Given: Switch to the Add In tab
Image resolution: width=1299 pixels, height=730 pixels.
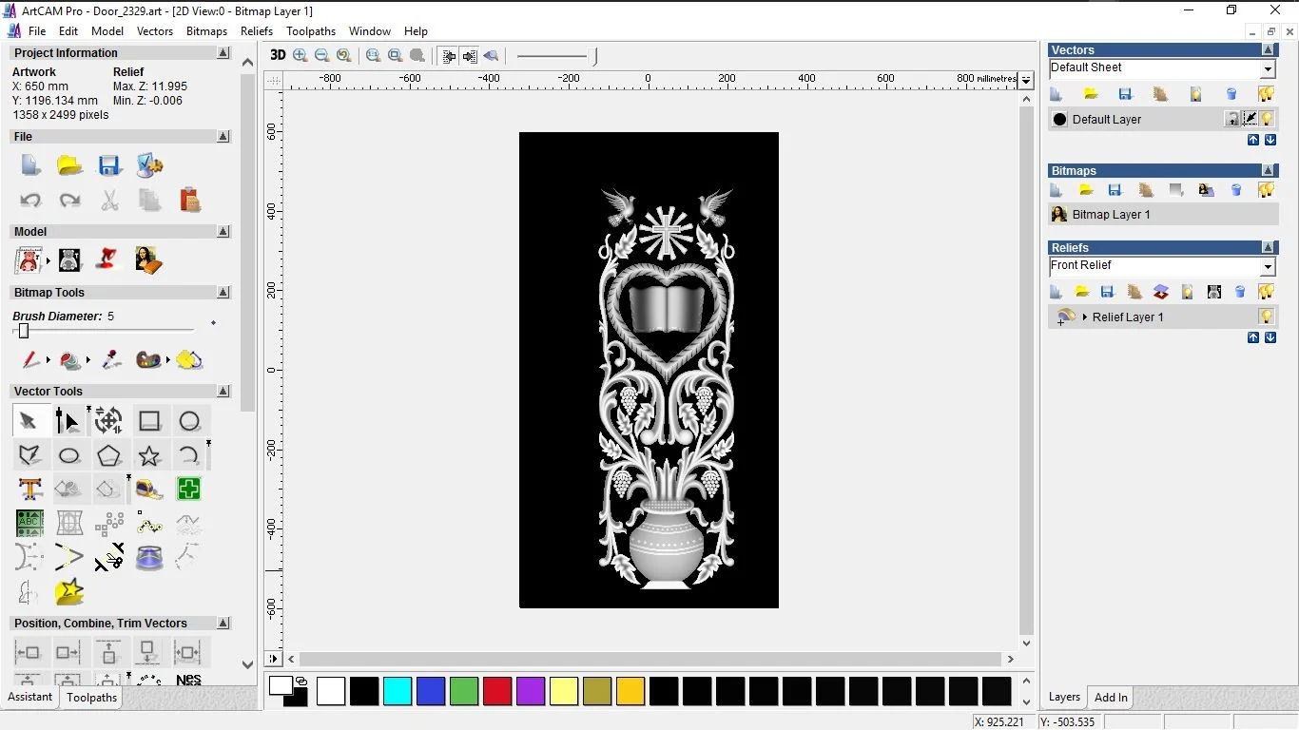Looking at the screenshot, I should (x=1111, y=698).
